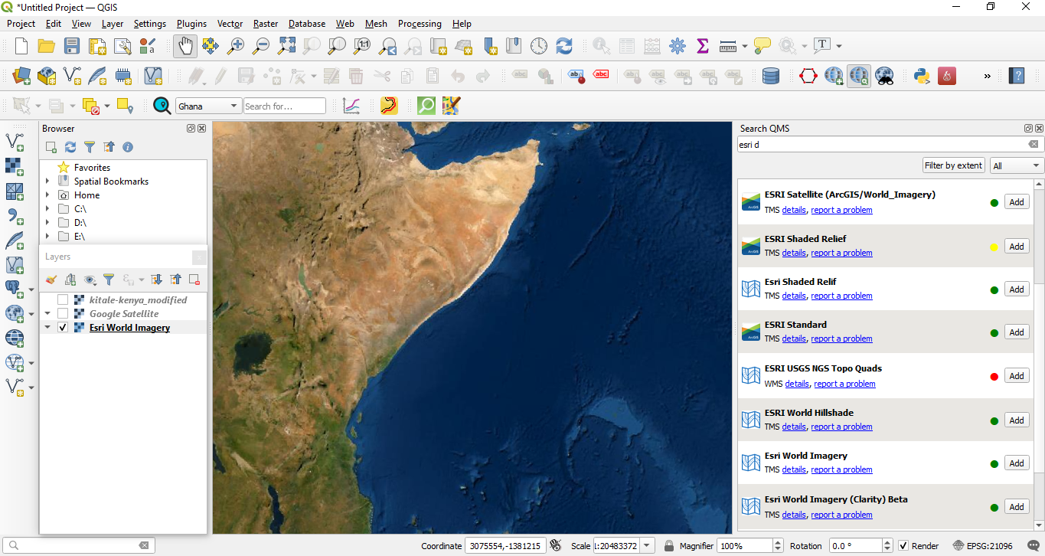Open the Python console icon
Image resolution: width=1045 pixels, height=556 pixels.
tap(922, 76)
